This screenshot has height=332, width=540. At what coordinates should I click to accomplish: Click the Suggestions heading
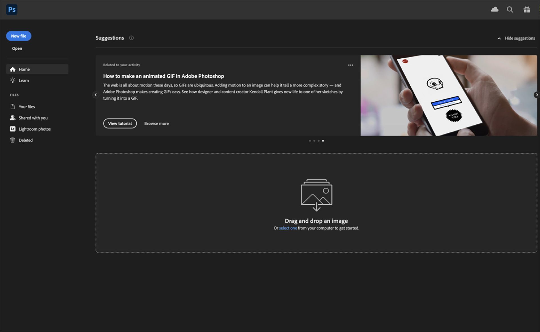(110, 38)
